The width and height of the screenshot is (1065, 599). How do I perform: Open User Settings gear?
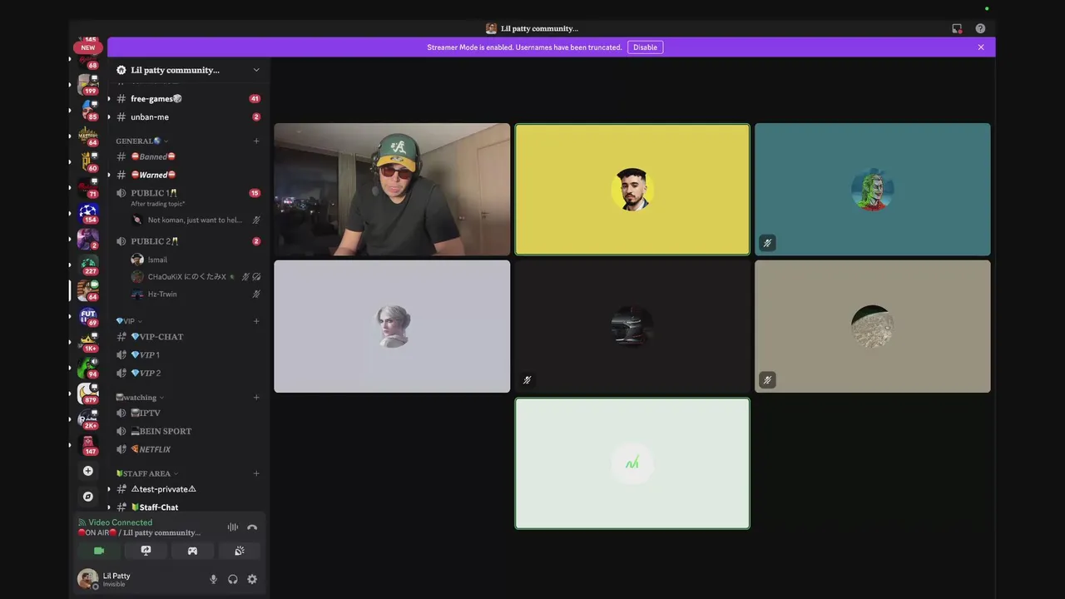252,580
